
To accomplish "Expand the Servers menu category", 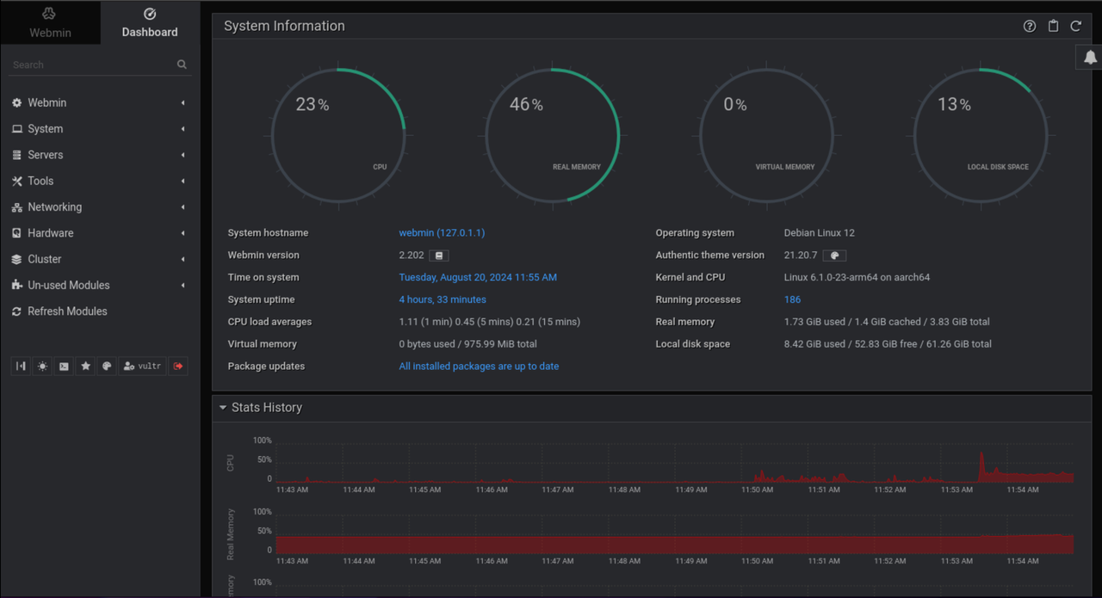I will 46,155.
